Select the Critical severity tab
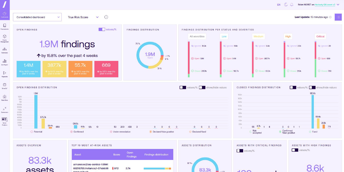Viewport: 344px width, 172px height. tap(320, 36)
